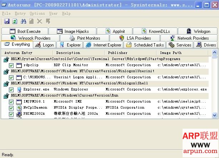Select the Winlogon tab

tap(198, 31)
